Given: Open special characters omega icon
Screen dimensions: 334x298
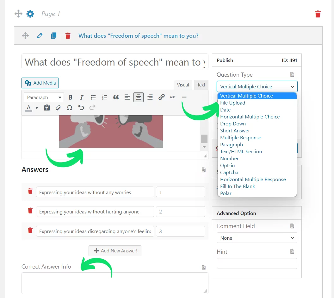Looking at the screenshot, I should point(70,108).
